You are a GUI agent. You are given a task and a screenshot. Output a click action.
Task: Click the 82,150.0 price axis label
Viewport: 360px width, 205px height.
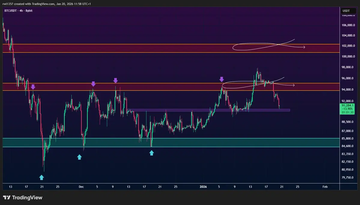click(x=348, y=162)
